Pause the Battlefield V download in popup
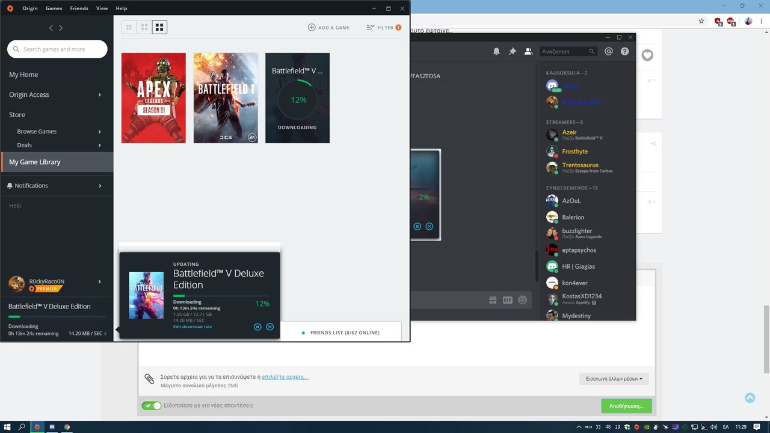The image size is (770, 433). point(257,327)
